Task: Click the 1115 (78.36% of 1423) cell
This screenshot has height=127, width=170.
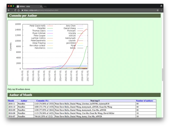Action: pyautogui.click(x=44, y=113)
